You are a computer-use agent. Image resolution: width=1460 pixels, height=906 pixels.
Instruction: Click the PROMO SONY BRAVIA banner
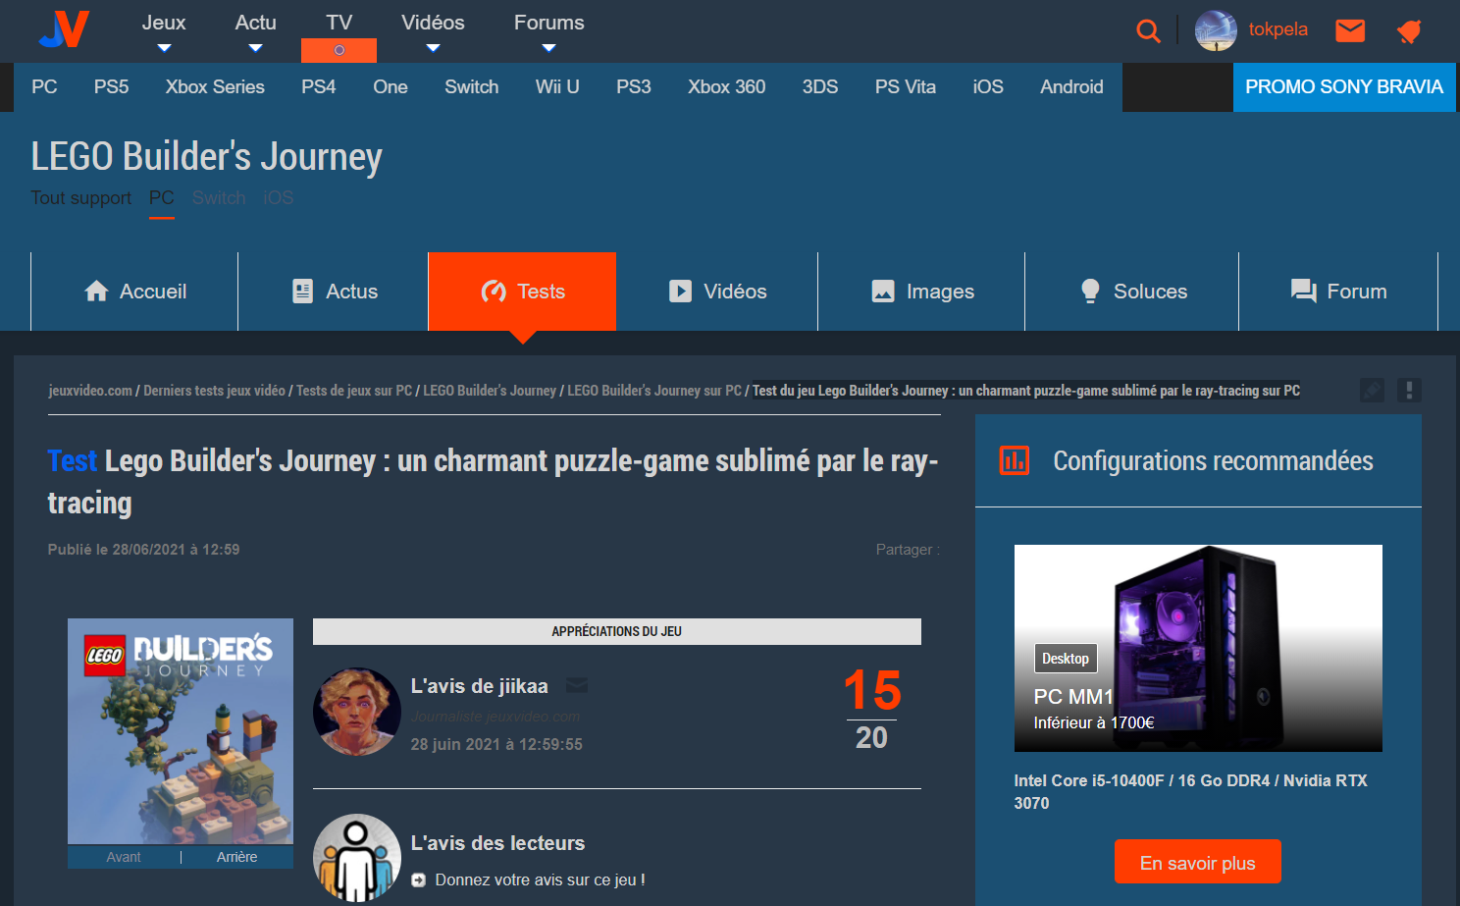[x=1344, y=87]
